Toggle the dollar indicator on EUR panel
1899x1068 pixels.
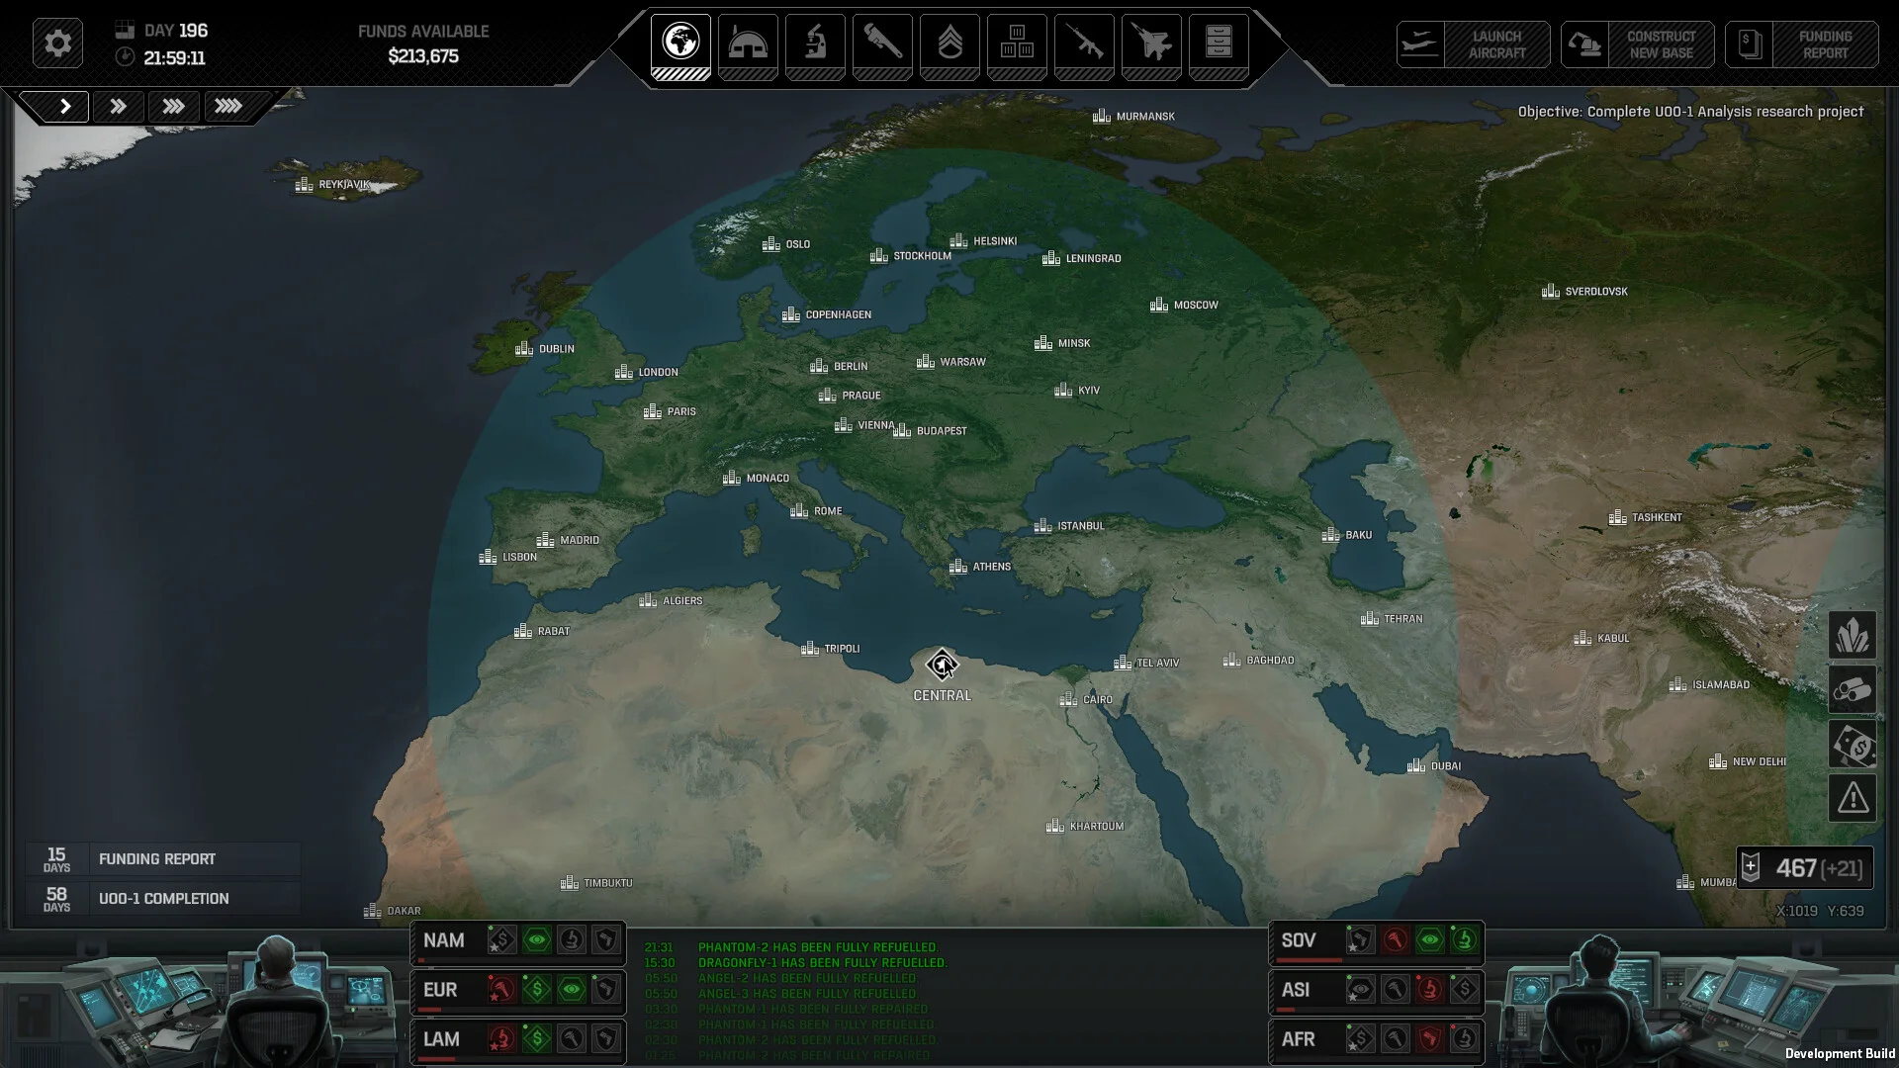537,990
